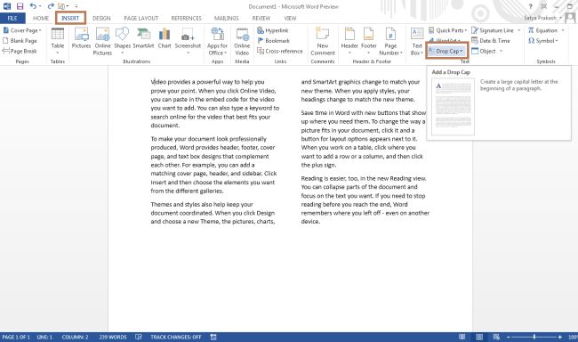Place cursor in paragraph starting "Save time in Word"
Viewport: 578px width, 342px height.
tap(363, 139)
